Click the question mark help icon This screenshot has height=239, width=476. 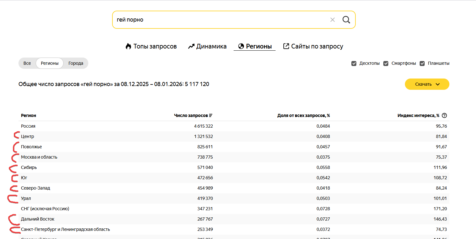click(444, 115)
